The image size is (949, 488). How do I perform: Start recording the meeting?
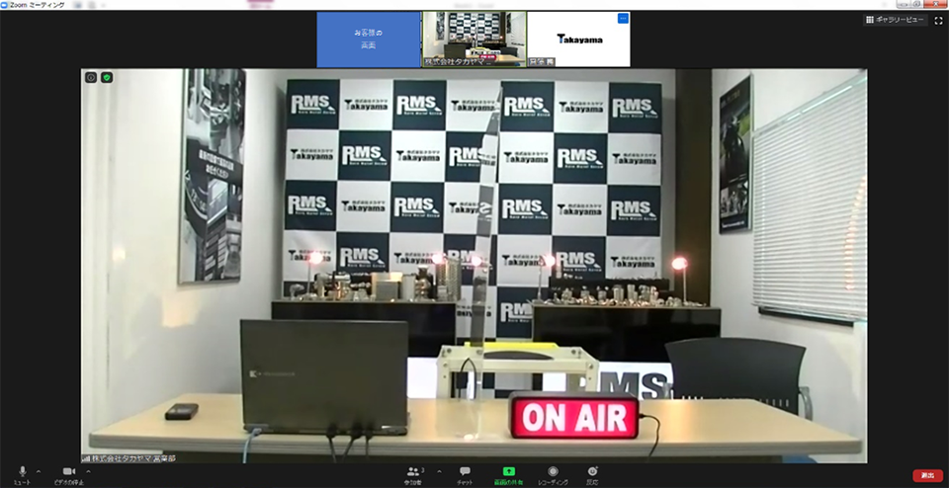[554, 475]
